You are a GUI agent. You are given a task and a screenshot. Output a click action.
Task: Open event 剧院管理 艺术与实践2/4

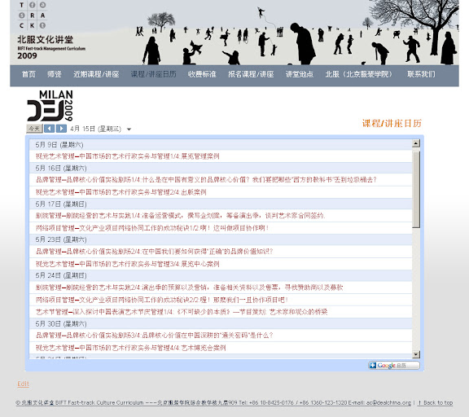point(190,288)
